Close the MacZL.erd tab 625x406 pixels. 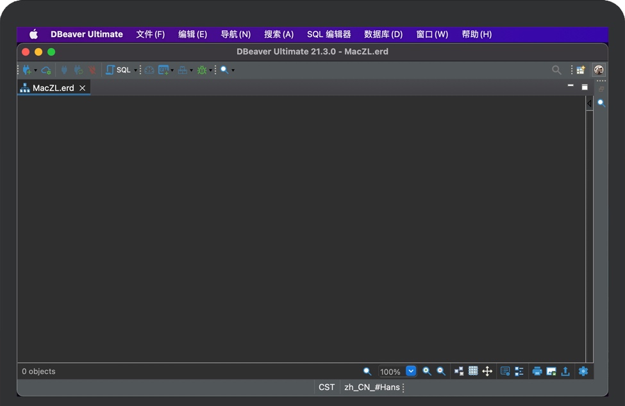82,88
